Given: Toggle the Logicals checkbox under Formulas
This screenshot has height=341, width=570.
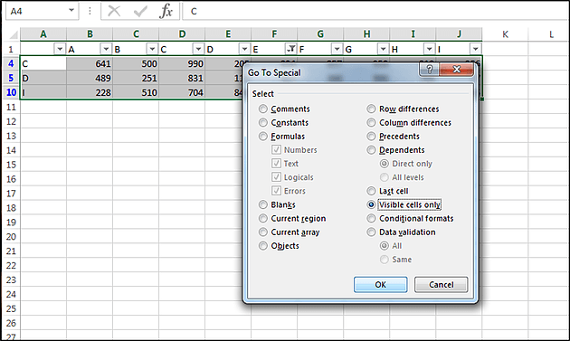Looking at the screenshot, I should click(276, 177).
